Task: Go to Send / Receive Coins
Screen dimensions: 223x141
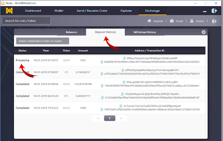Action: pos(92,11)
